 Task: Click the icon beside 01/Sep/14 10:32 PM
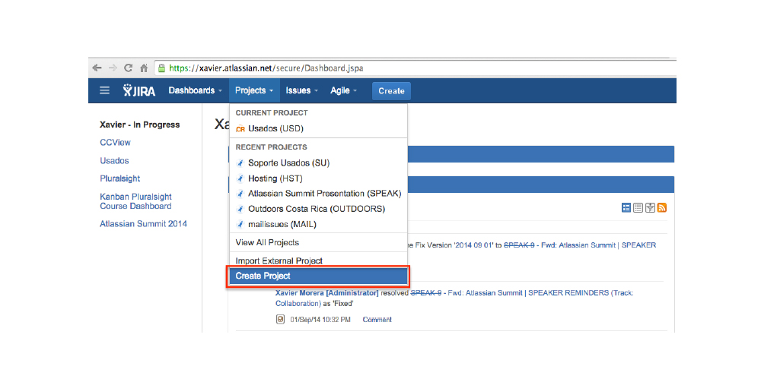pos(280,319)
